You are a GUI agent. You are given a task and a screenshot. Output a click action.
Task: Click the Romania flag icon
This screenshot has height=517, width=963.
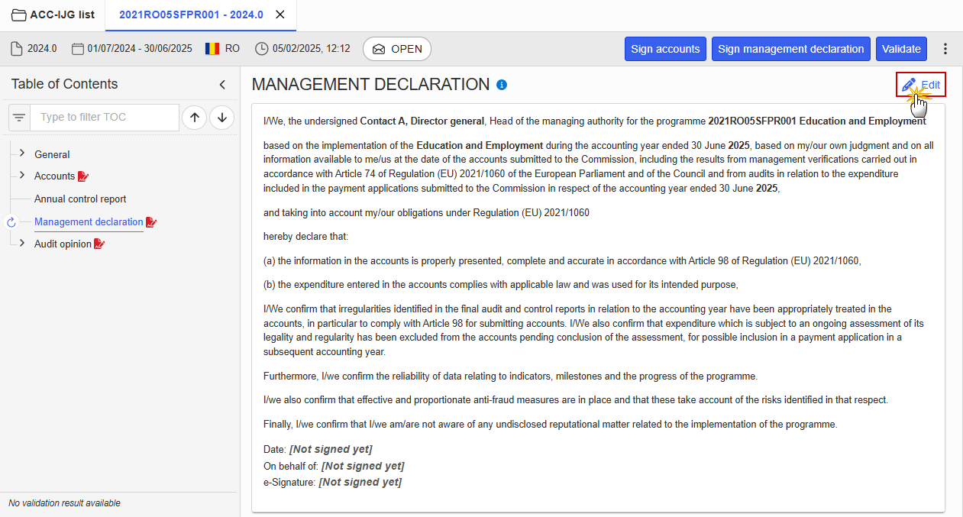[212, 49]
